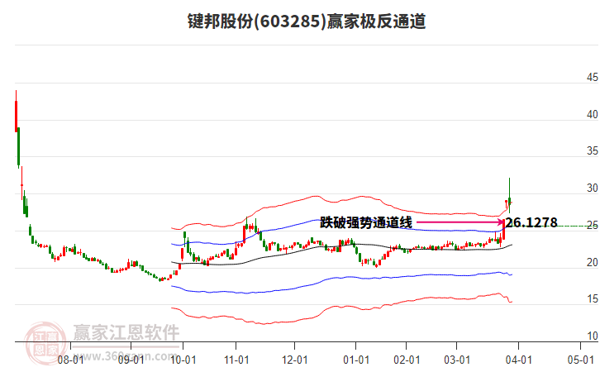Click the 12-01 date axis label

point(295,360)
